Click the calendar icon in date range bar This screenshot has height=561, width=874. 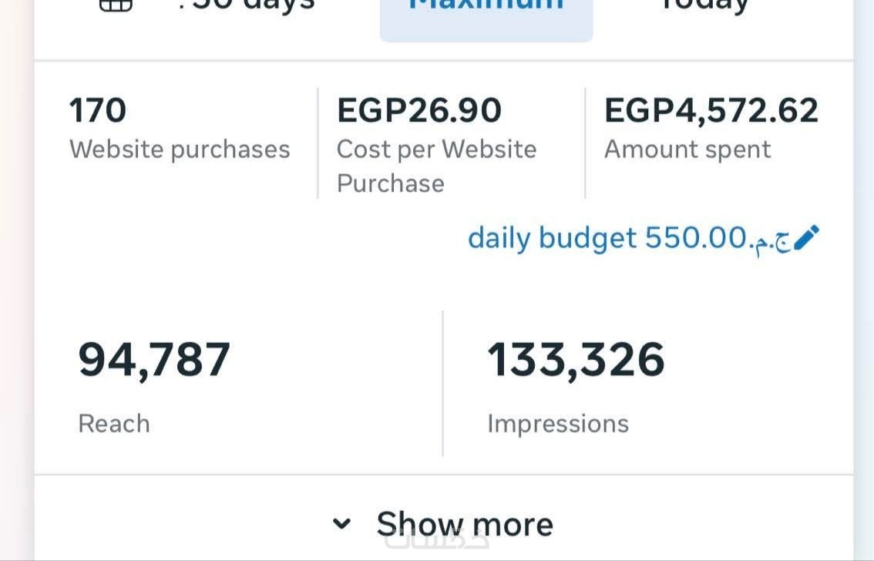click(116, 5)
